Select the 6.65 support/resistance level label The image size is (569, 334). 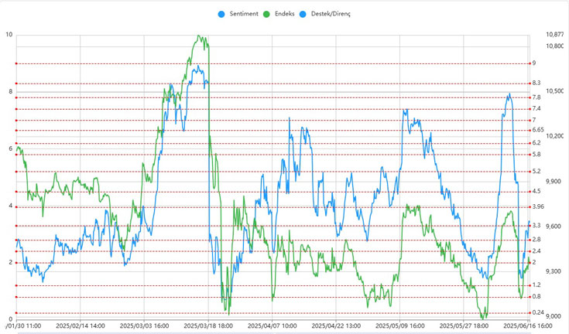tap(536, 130)
